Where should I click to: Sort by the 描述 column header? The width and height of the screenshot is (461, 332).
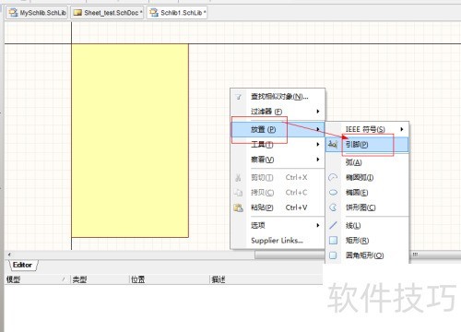(x=266, y=279)
